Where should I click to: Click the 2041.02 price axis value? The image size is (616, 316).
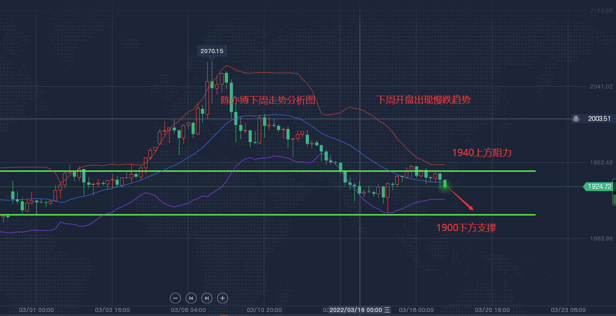point(602,86)
